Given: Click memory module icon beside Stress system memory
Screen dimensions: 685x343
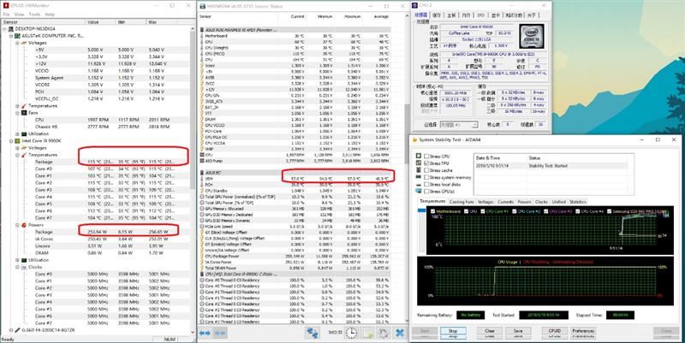Looking at the screenshot, I should click(x=419, y=177).
